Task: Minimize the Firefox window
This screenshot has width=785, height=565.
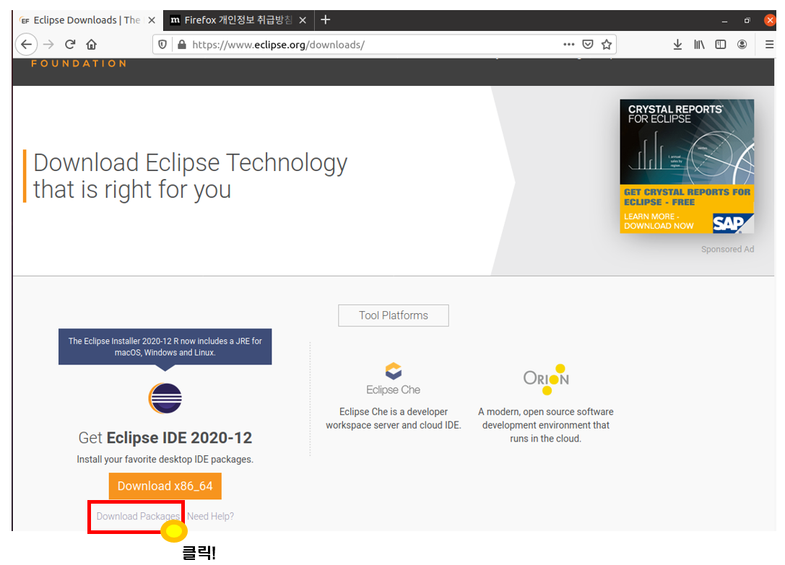Action: [x=724, y=20]
